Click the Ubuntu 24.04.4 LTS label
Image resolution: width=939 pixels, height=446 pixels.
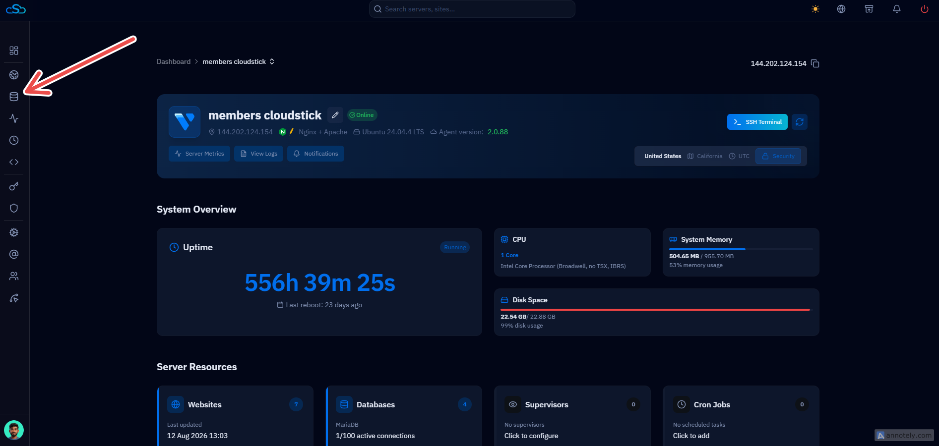(393, 132)
